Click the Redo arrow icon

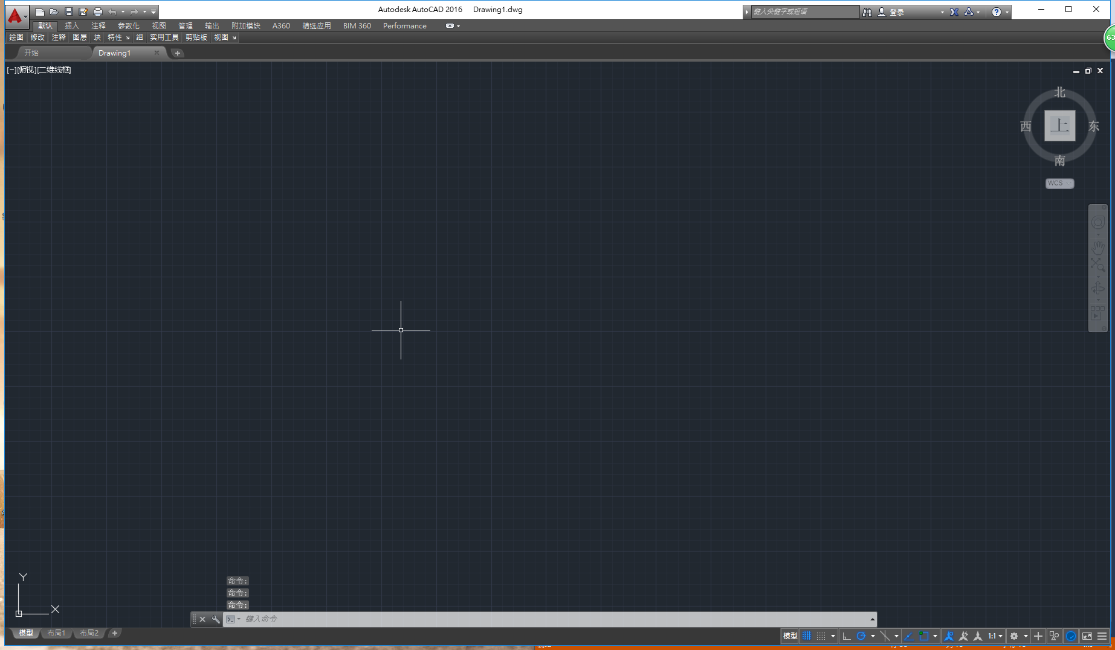point(134,11)
